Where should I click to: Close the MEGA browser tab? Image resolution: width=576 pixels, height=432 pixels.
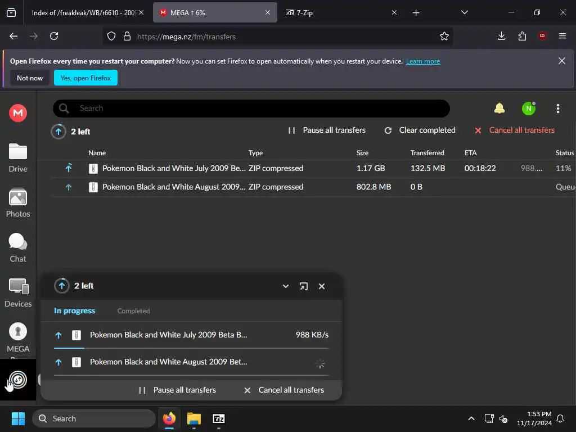click(x=267, y=12)
